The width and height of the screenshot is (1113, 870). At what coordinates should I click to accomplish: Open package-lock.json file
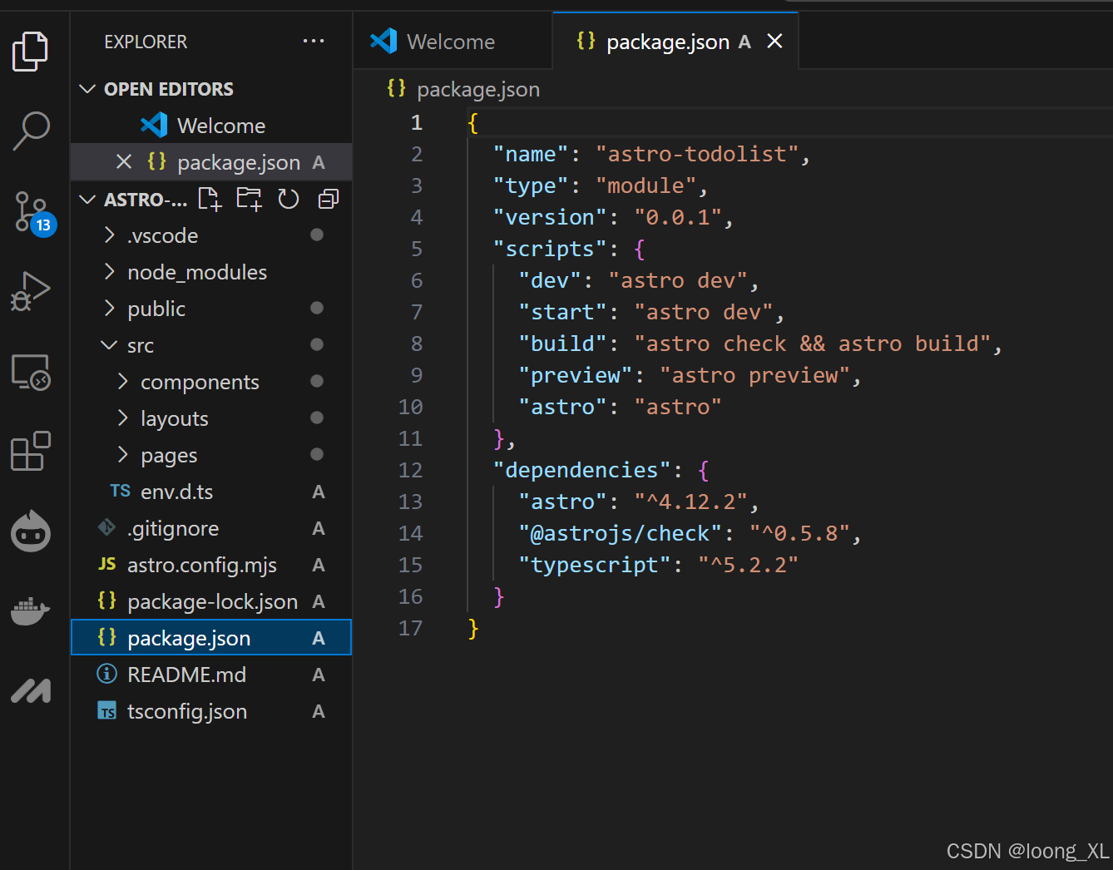click(x=211, y=601)
